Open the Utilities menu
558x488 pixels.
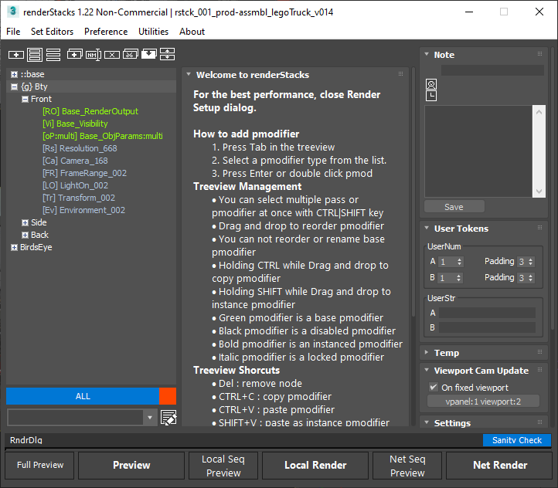click(x=153, y=32)
